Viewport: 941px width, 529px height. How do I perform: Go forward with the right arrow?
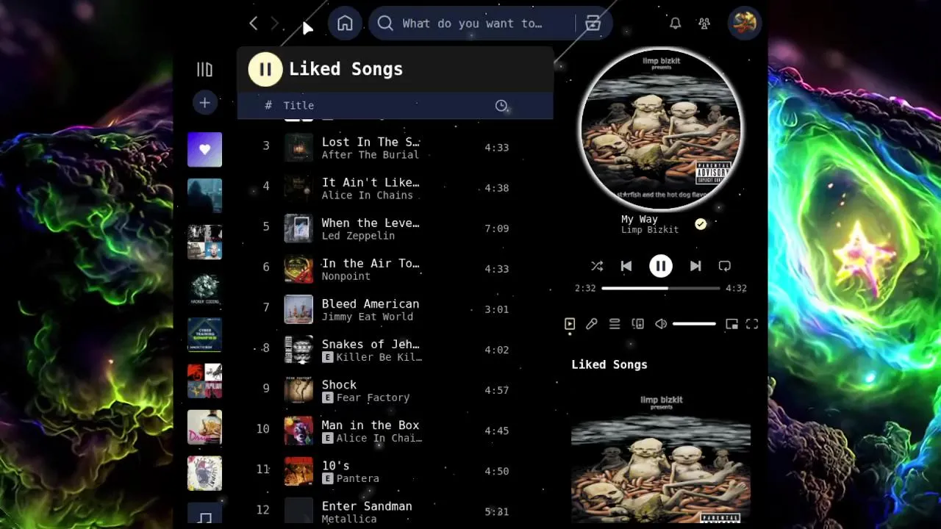pyautogui.click(x=275, y=24)
